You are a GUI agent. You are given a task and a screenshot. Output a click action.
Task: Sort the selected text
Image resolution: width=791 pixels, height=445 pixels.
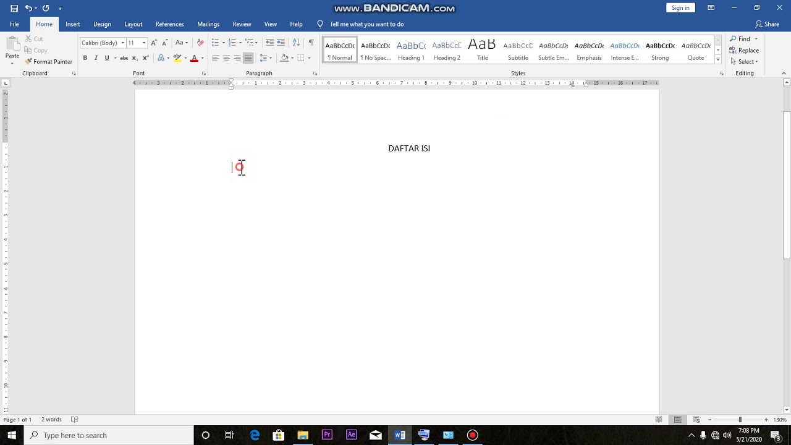coord(296,43)
